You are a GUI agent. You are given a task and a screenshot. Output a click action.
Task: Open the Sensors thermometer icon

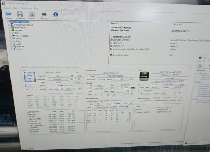pyautogui.click(x=32, y=15)
